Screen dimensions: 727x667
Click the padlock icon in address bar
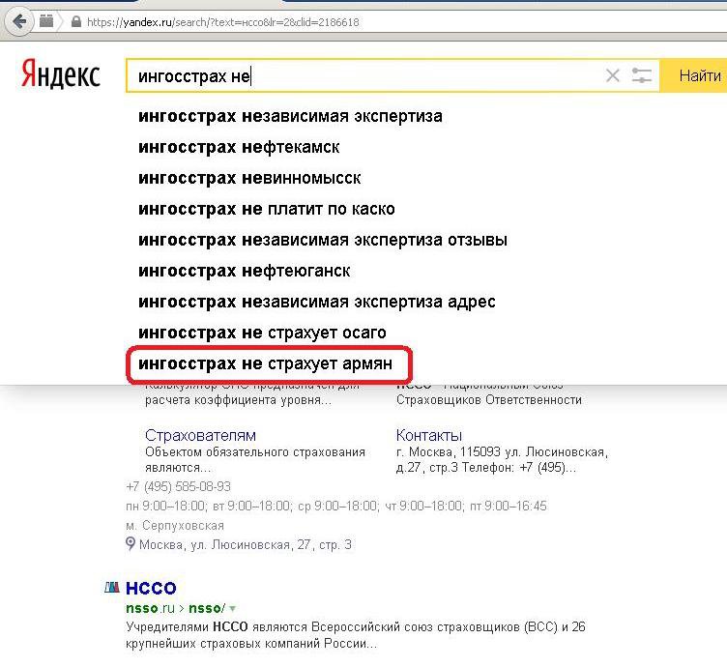click(76, 21)
